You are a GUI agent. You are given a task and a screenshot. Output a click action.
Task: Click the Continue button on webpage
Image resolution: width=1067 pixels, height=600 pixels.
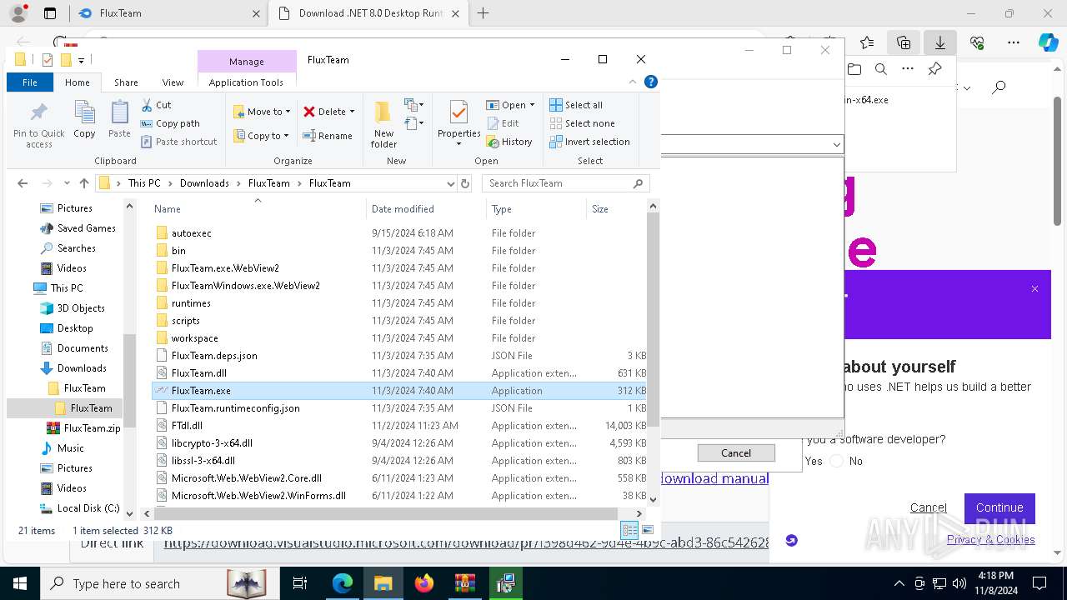(x=999, y=507)
